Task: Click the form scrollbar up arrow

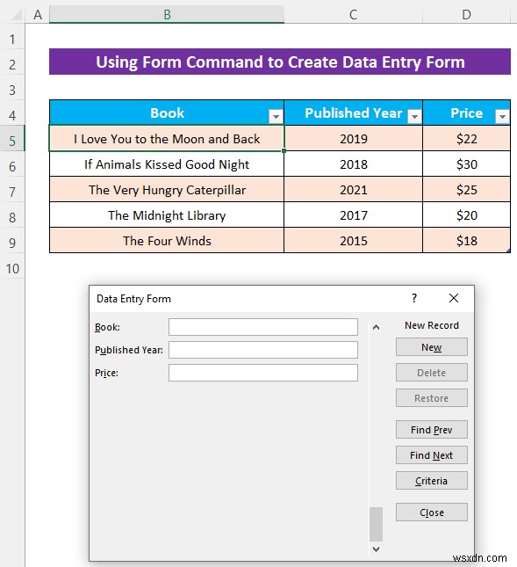Action: pyautogui.click(x=376, y=327)
